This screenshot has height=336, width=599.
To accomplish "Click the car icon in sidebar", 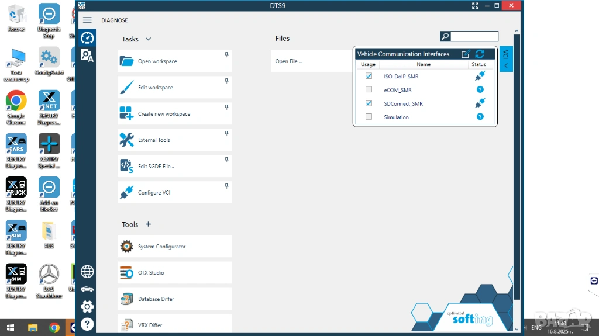I will point(87,289).
